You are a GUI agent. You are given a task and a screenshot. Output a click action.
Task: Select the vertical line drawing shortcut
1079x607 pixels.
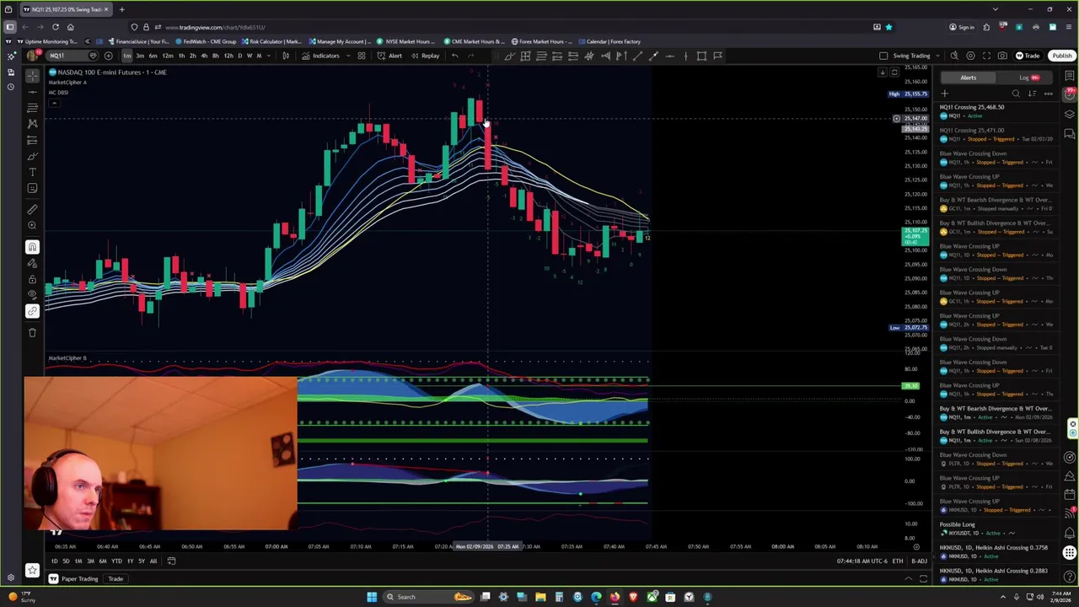point(685,56)
